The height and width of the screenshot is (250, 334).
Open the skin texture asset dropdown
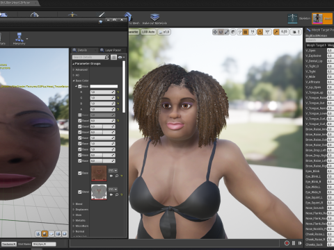[113, 170]
